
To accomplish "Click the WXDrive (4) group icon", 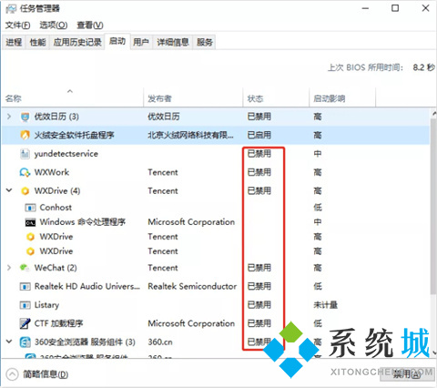I will pos(25,191).
